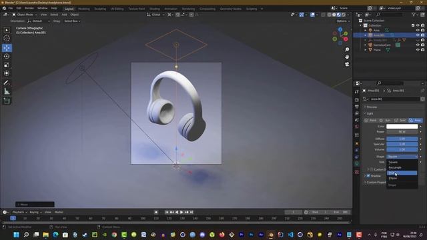This screenshot has height=240, width=427.
Task: Play the animation forward
Action: pyautogui.click(x=181, y=212)
